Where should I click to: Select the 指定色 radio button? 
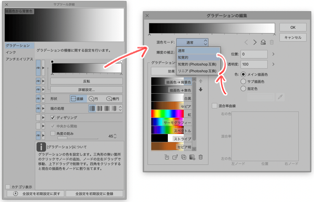pos(243,89)
